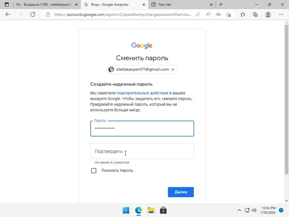Expand the stellakasyan371@gmail.com account selector
Screen dimensions: 289x217
point(142,70)
